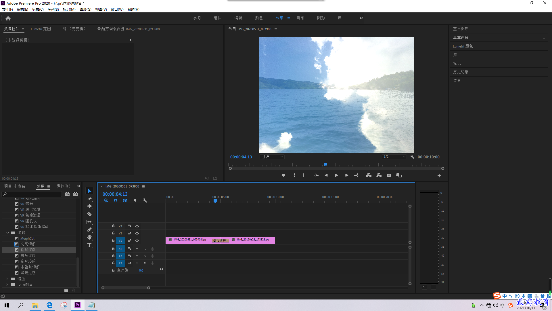Select the Type tool
Image resolution: width=552 pixels, height=311 pixels.
pos(89,245)
